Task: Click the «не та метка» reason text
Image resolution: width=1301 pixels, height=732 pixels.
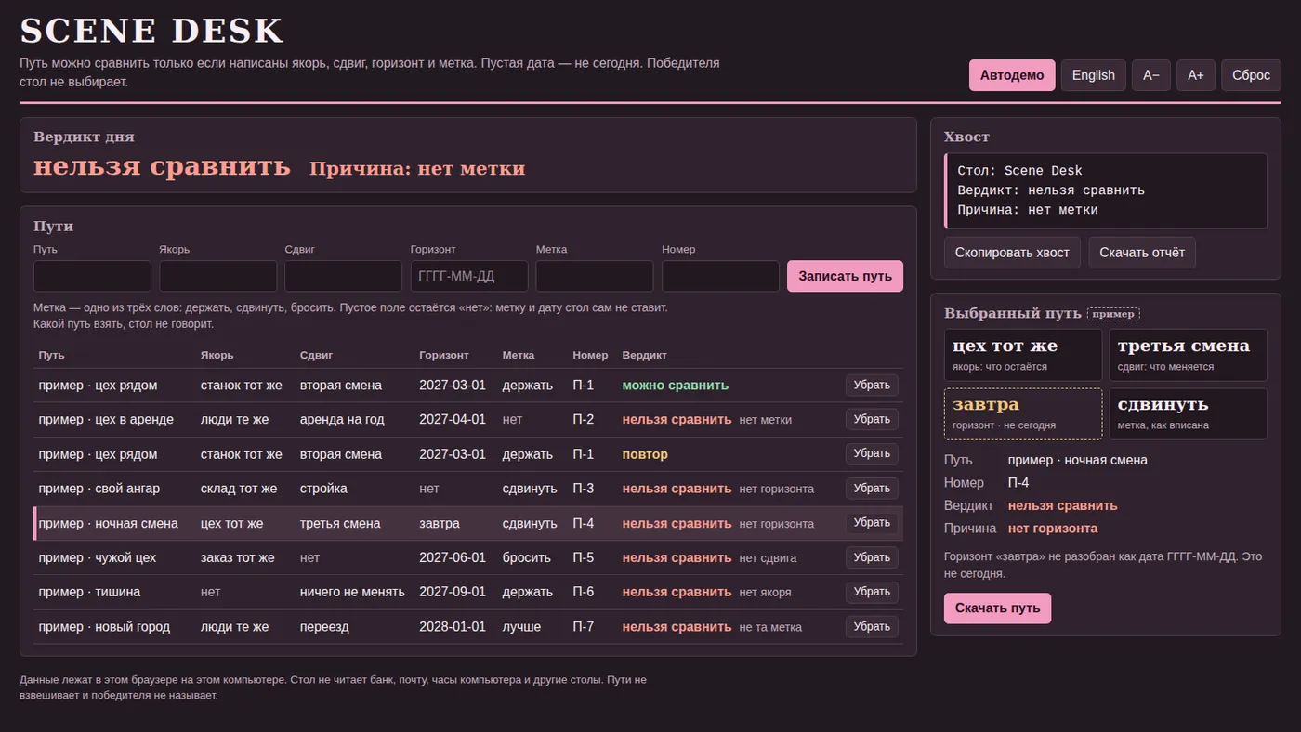Action: pos(770,627)
